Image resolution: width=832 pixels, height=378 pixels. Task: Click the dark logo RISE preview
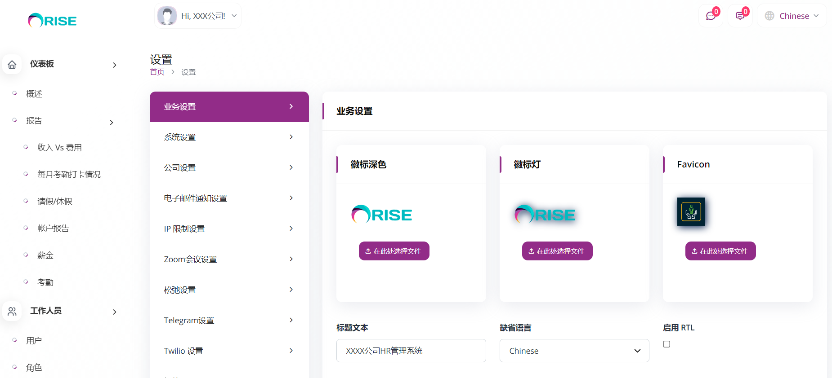coord(381,215)
